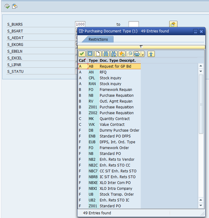This screenshot has width=209, height=218.
Task: Select B Z001 'Purchase Requisition' row
Action: 110,107
